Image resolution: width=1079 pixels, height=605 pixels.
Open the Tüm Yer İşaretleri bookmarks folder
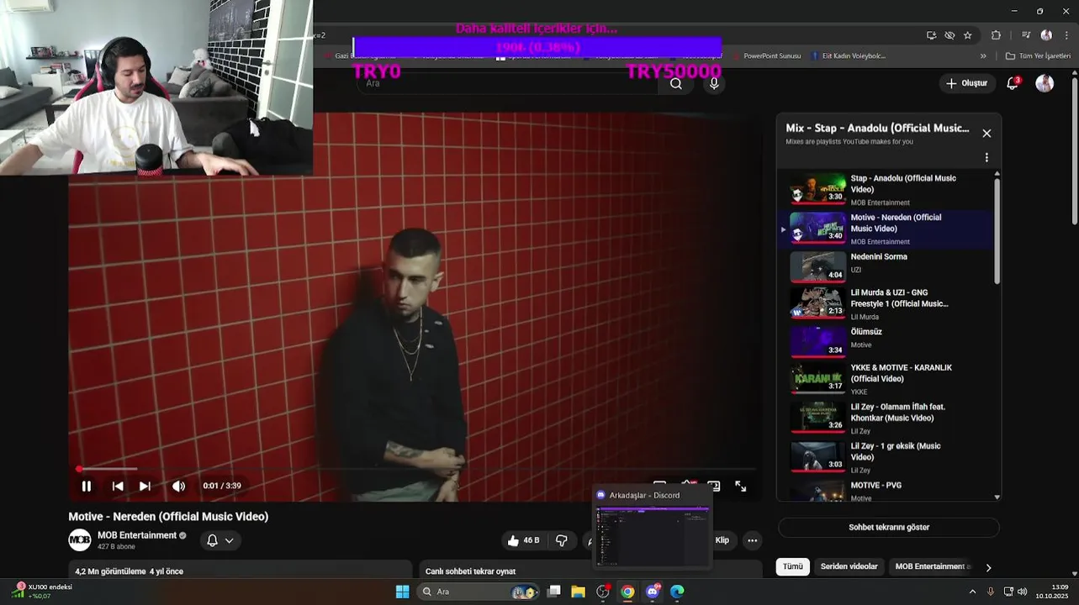(1036, 56)
